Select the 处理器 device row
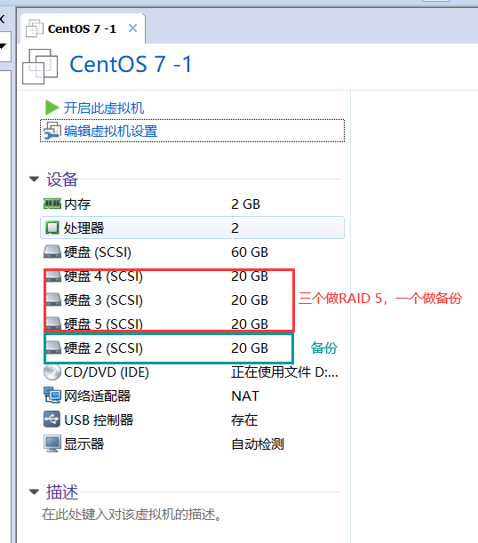 pos(193,228)
